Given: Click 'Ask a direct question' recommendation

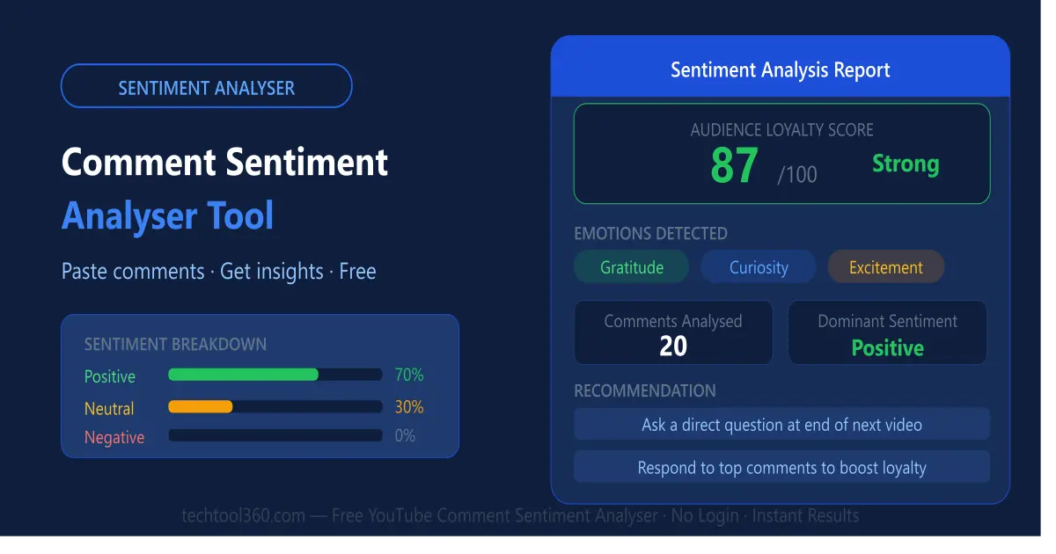Looking at the screenshot, I should [781, 424].
